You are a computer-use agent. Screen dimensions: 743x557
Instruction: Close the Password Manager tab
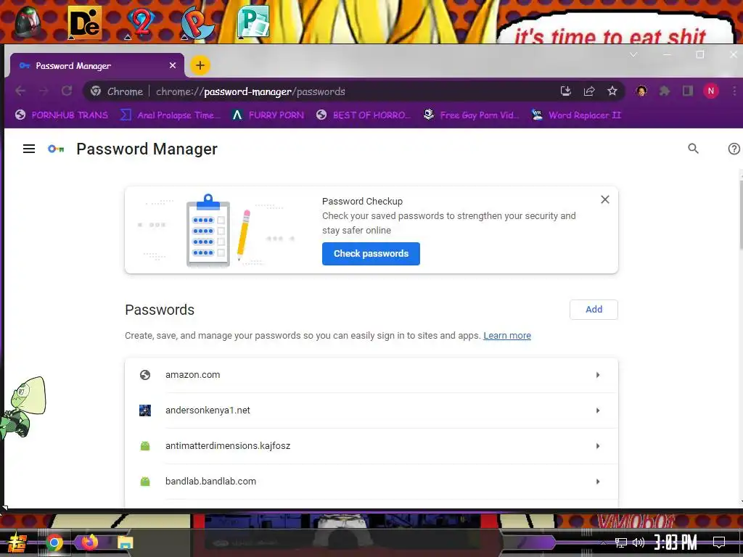[x=173, y=65]
